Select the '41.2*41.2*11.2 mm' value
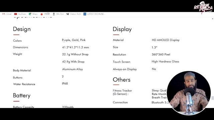214x120 pixels. click(76, 47)
